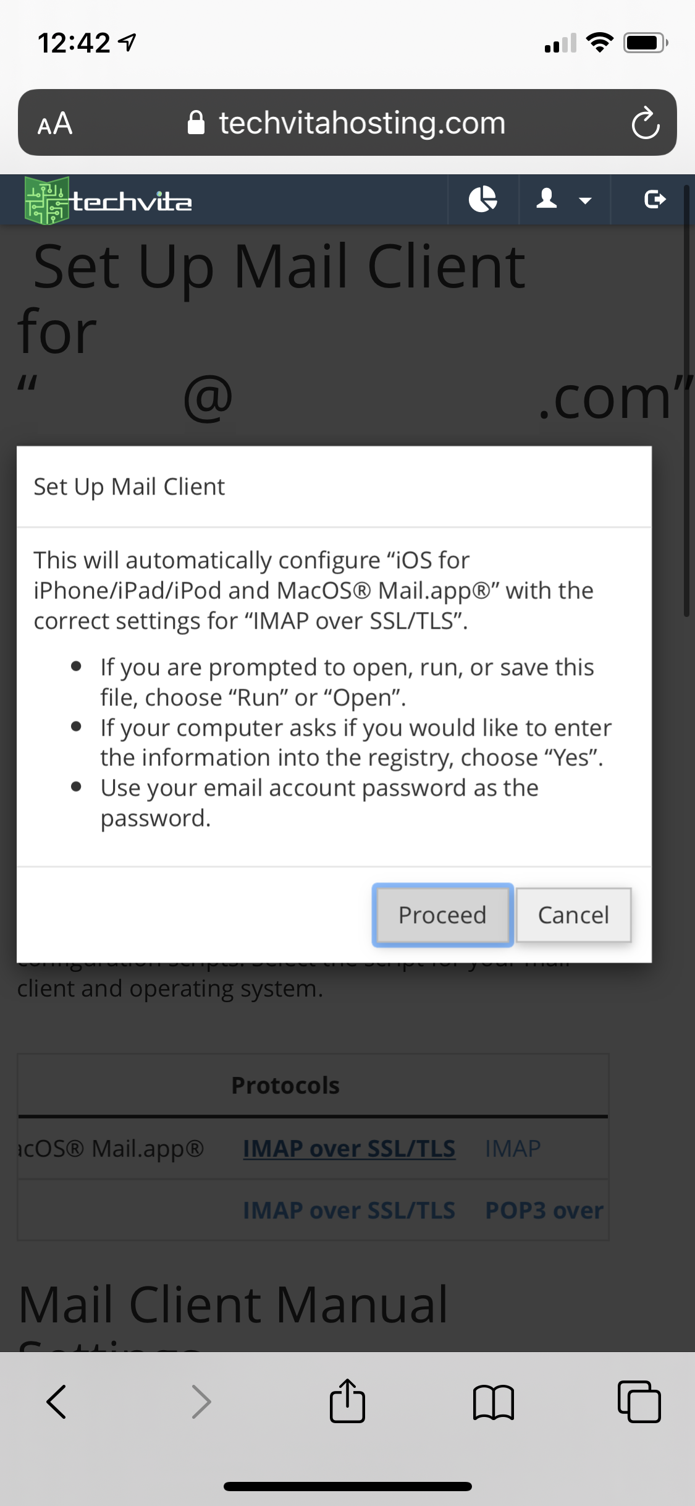Click the page scrollbar on the right edge
The width and height of the screenshot is (695, 1506).
(688, 402)
